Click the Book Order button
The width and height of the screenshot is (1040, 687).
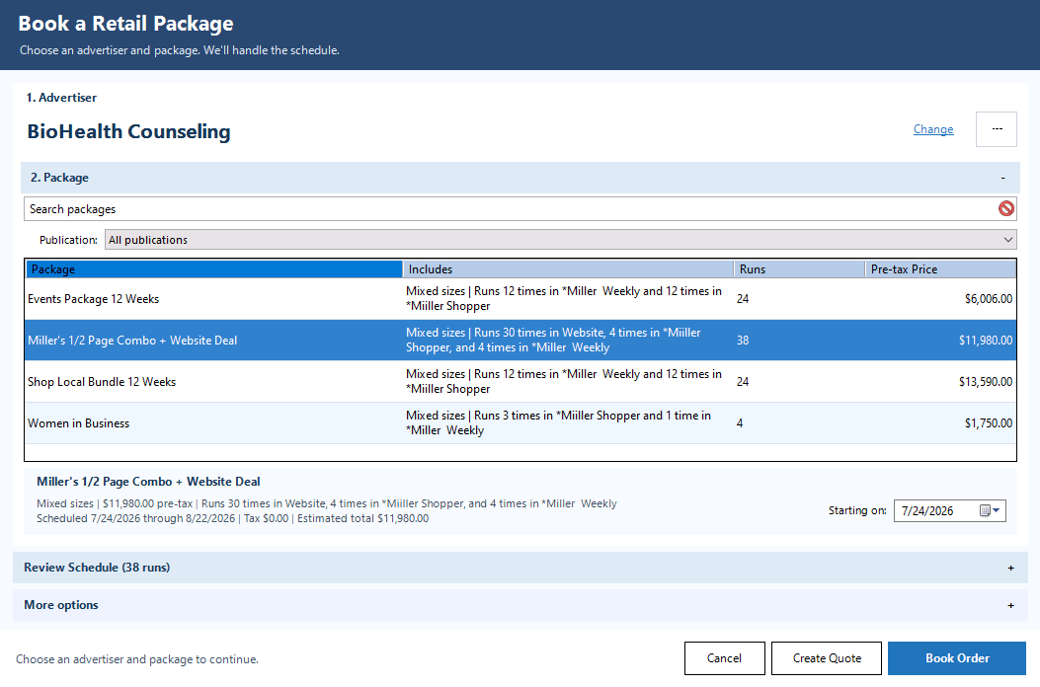coord(957,658)
